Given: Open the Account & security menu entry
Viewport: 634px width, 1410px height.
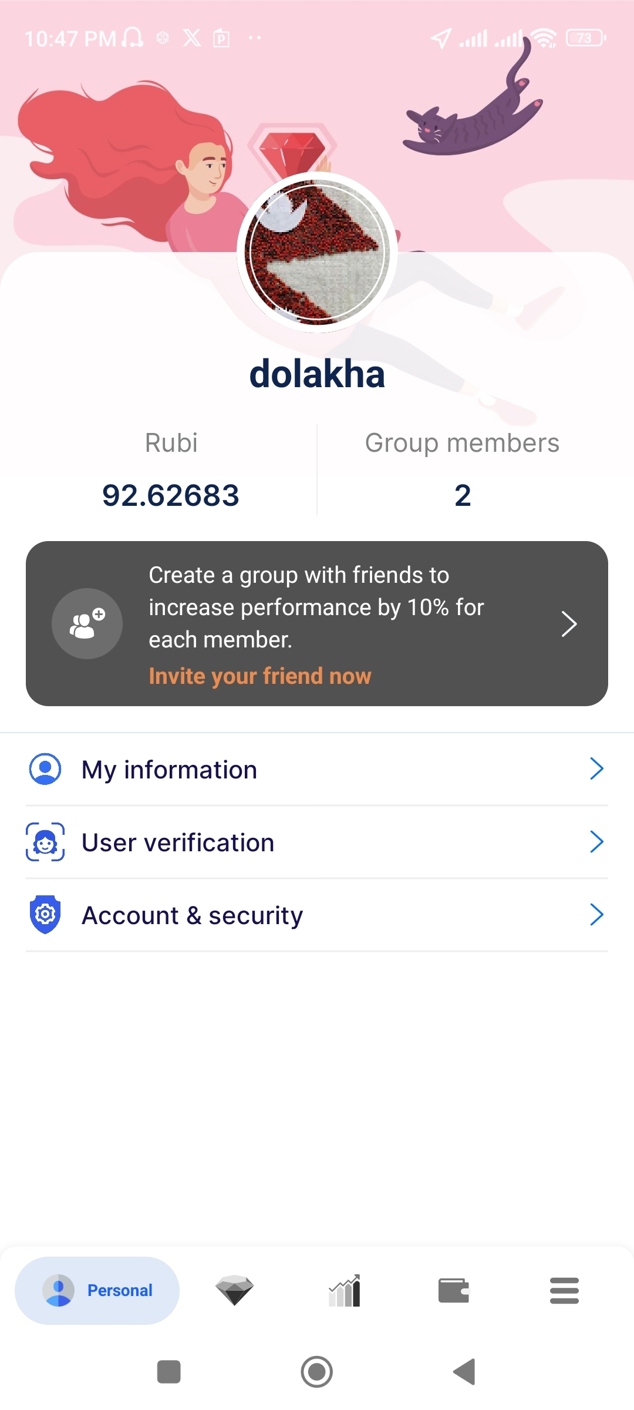Looking at the screenshot, I should point(317,915).
